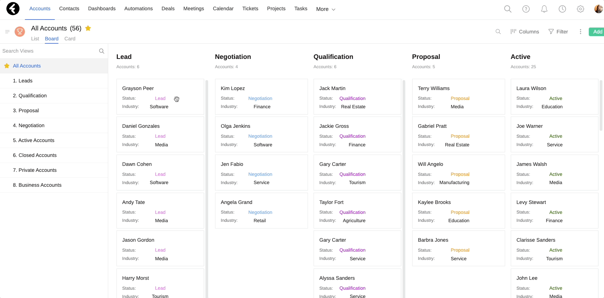
Task: Open the Laura Wilson account card
Action: pyautogui.click(x=555, y=97)
